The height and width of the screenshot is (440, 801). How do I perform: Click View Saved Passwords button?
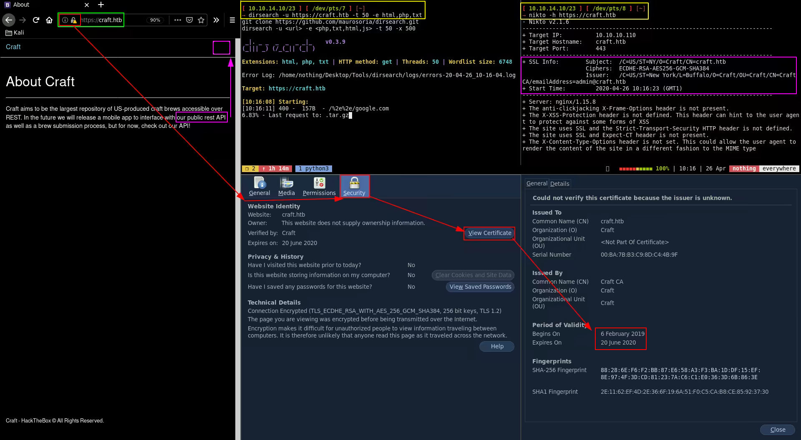pos(480,287)
